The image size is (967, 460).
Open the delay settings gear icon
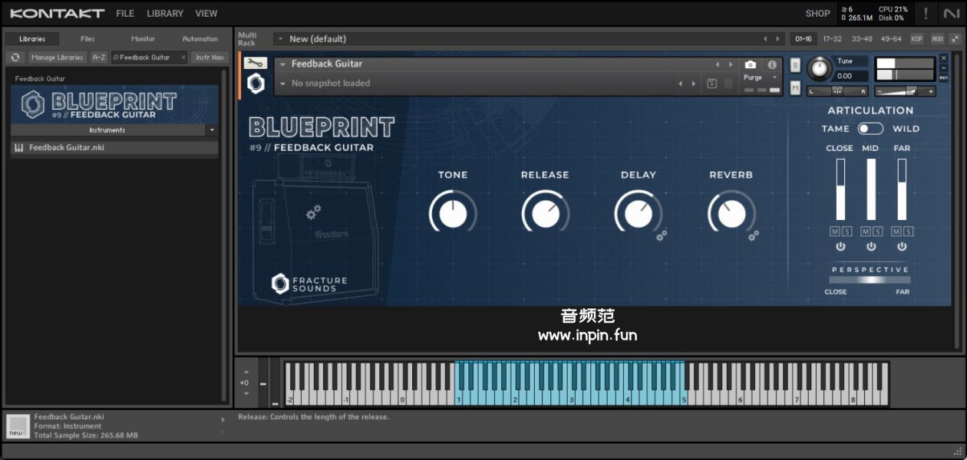coord(661,235)
